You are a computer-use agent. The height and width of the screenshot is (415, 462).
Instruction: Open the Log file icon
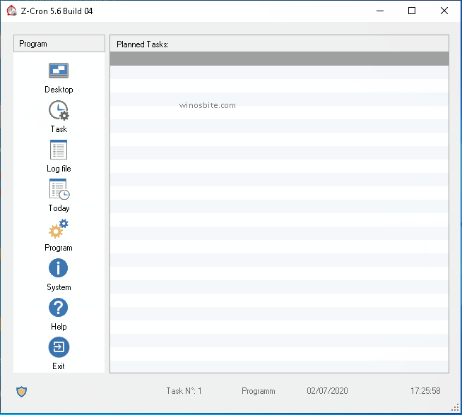59,150
